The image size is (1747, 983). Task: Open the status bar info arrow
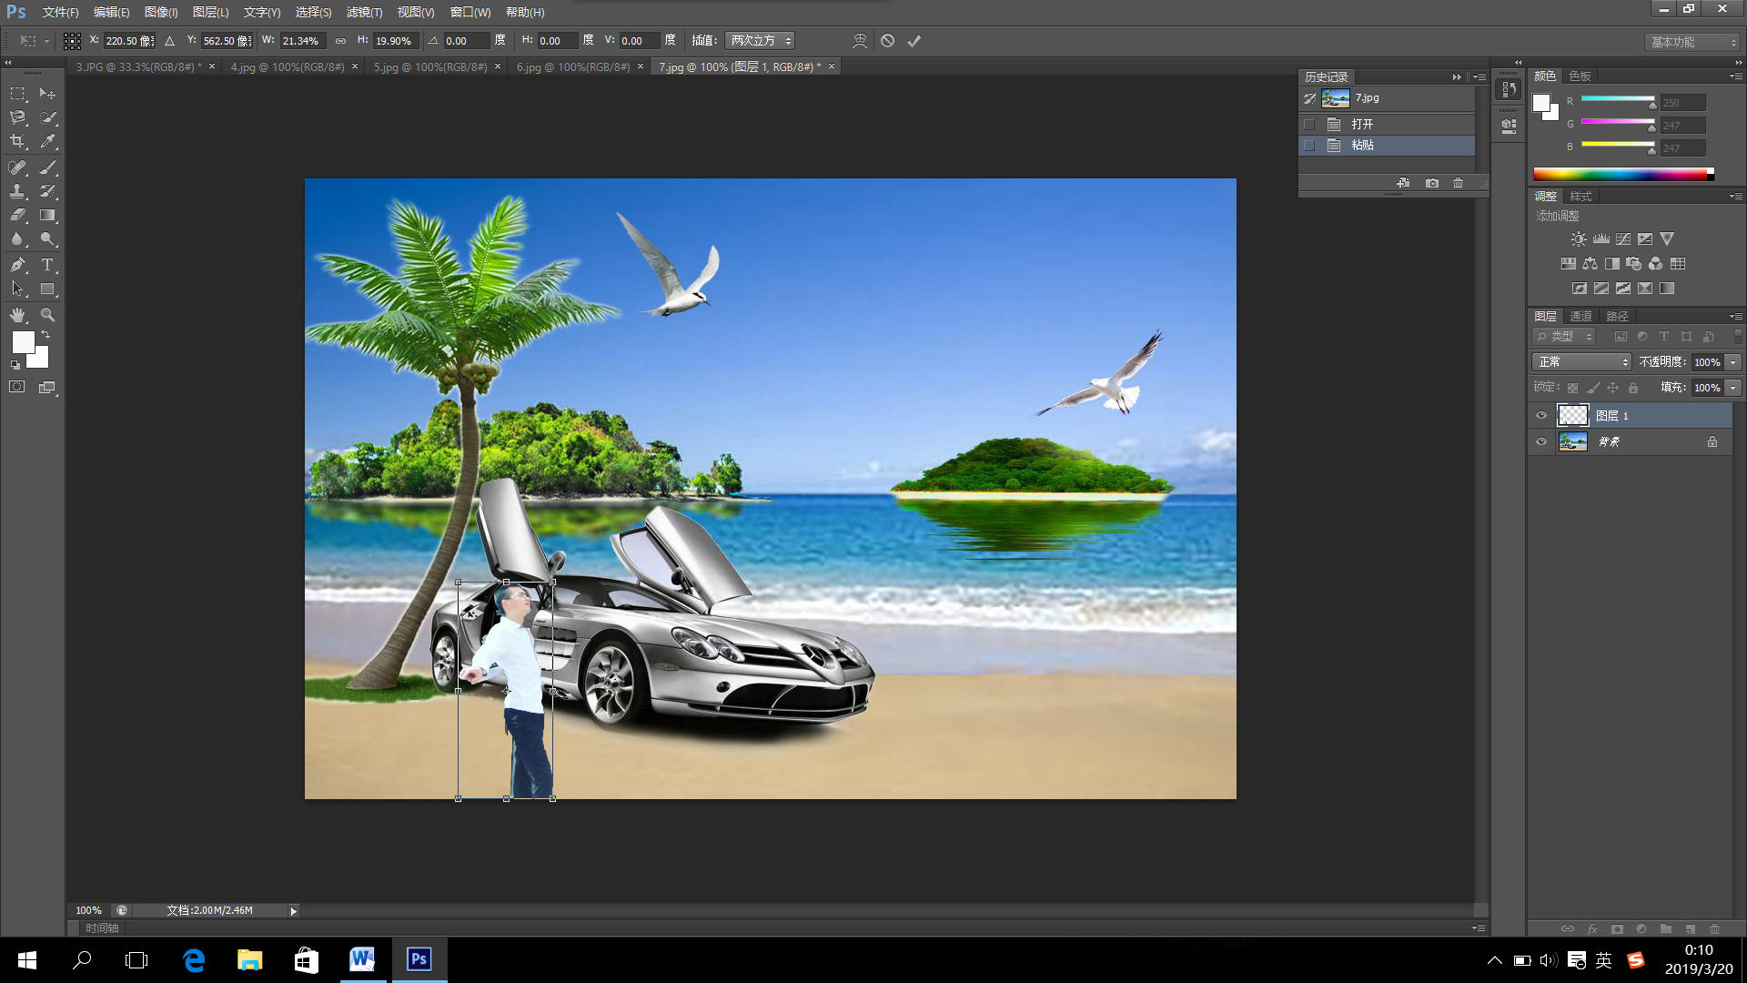(x=293, y=911)
